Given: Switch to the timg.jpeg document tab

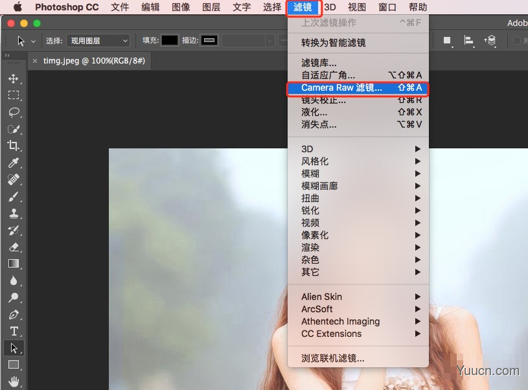Looking at the screenshot, I should [x=94, y=61].
